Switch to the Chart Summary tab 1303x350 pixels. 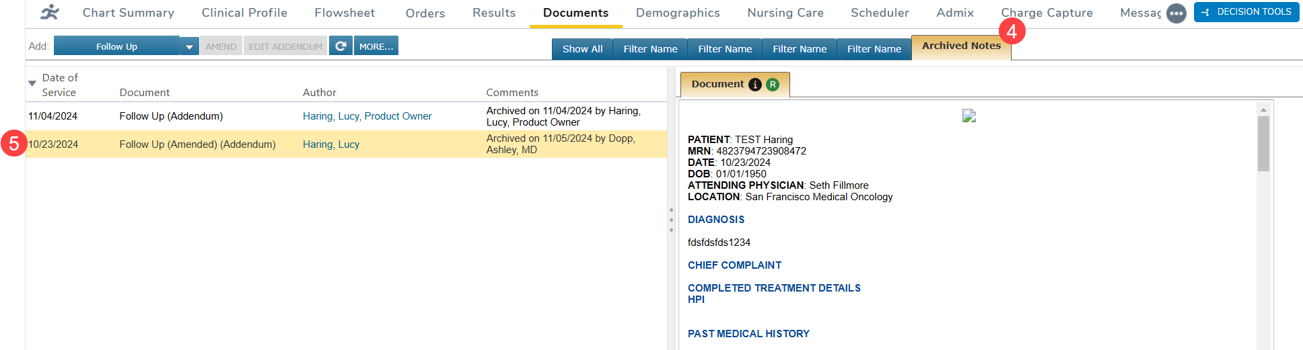tap(128, 13)
